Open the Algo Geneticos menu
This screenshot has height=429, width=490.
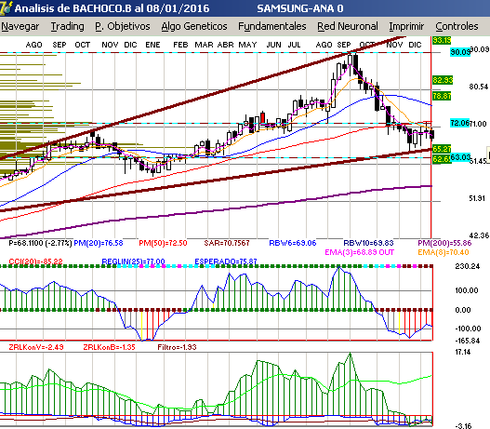click(194, 26)
